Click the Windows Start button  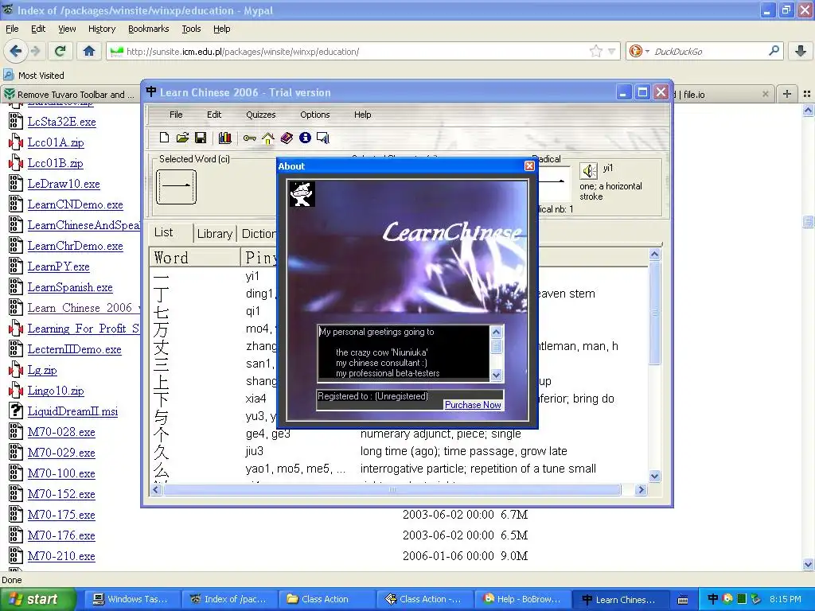coord(37,599)
